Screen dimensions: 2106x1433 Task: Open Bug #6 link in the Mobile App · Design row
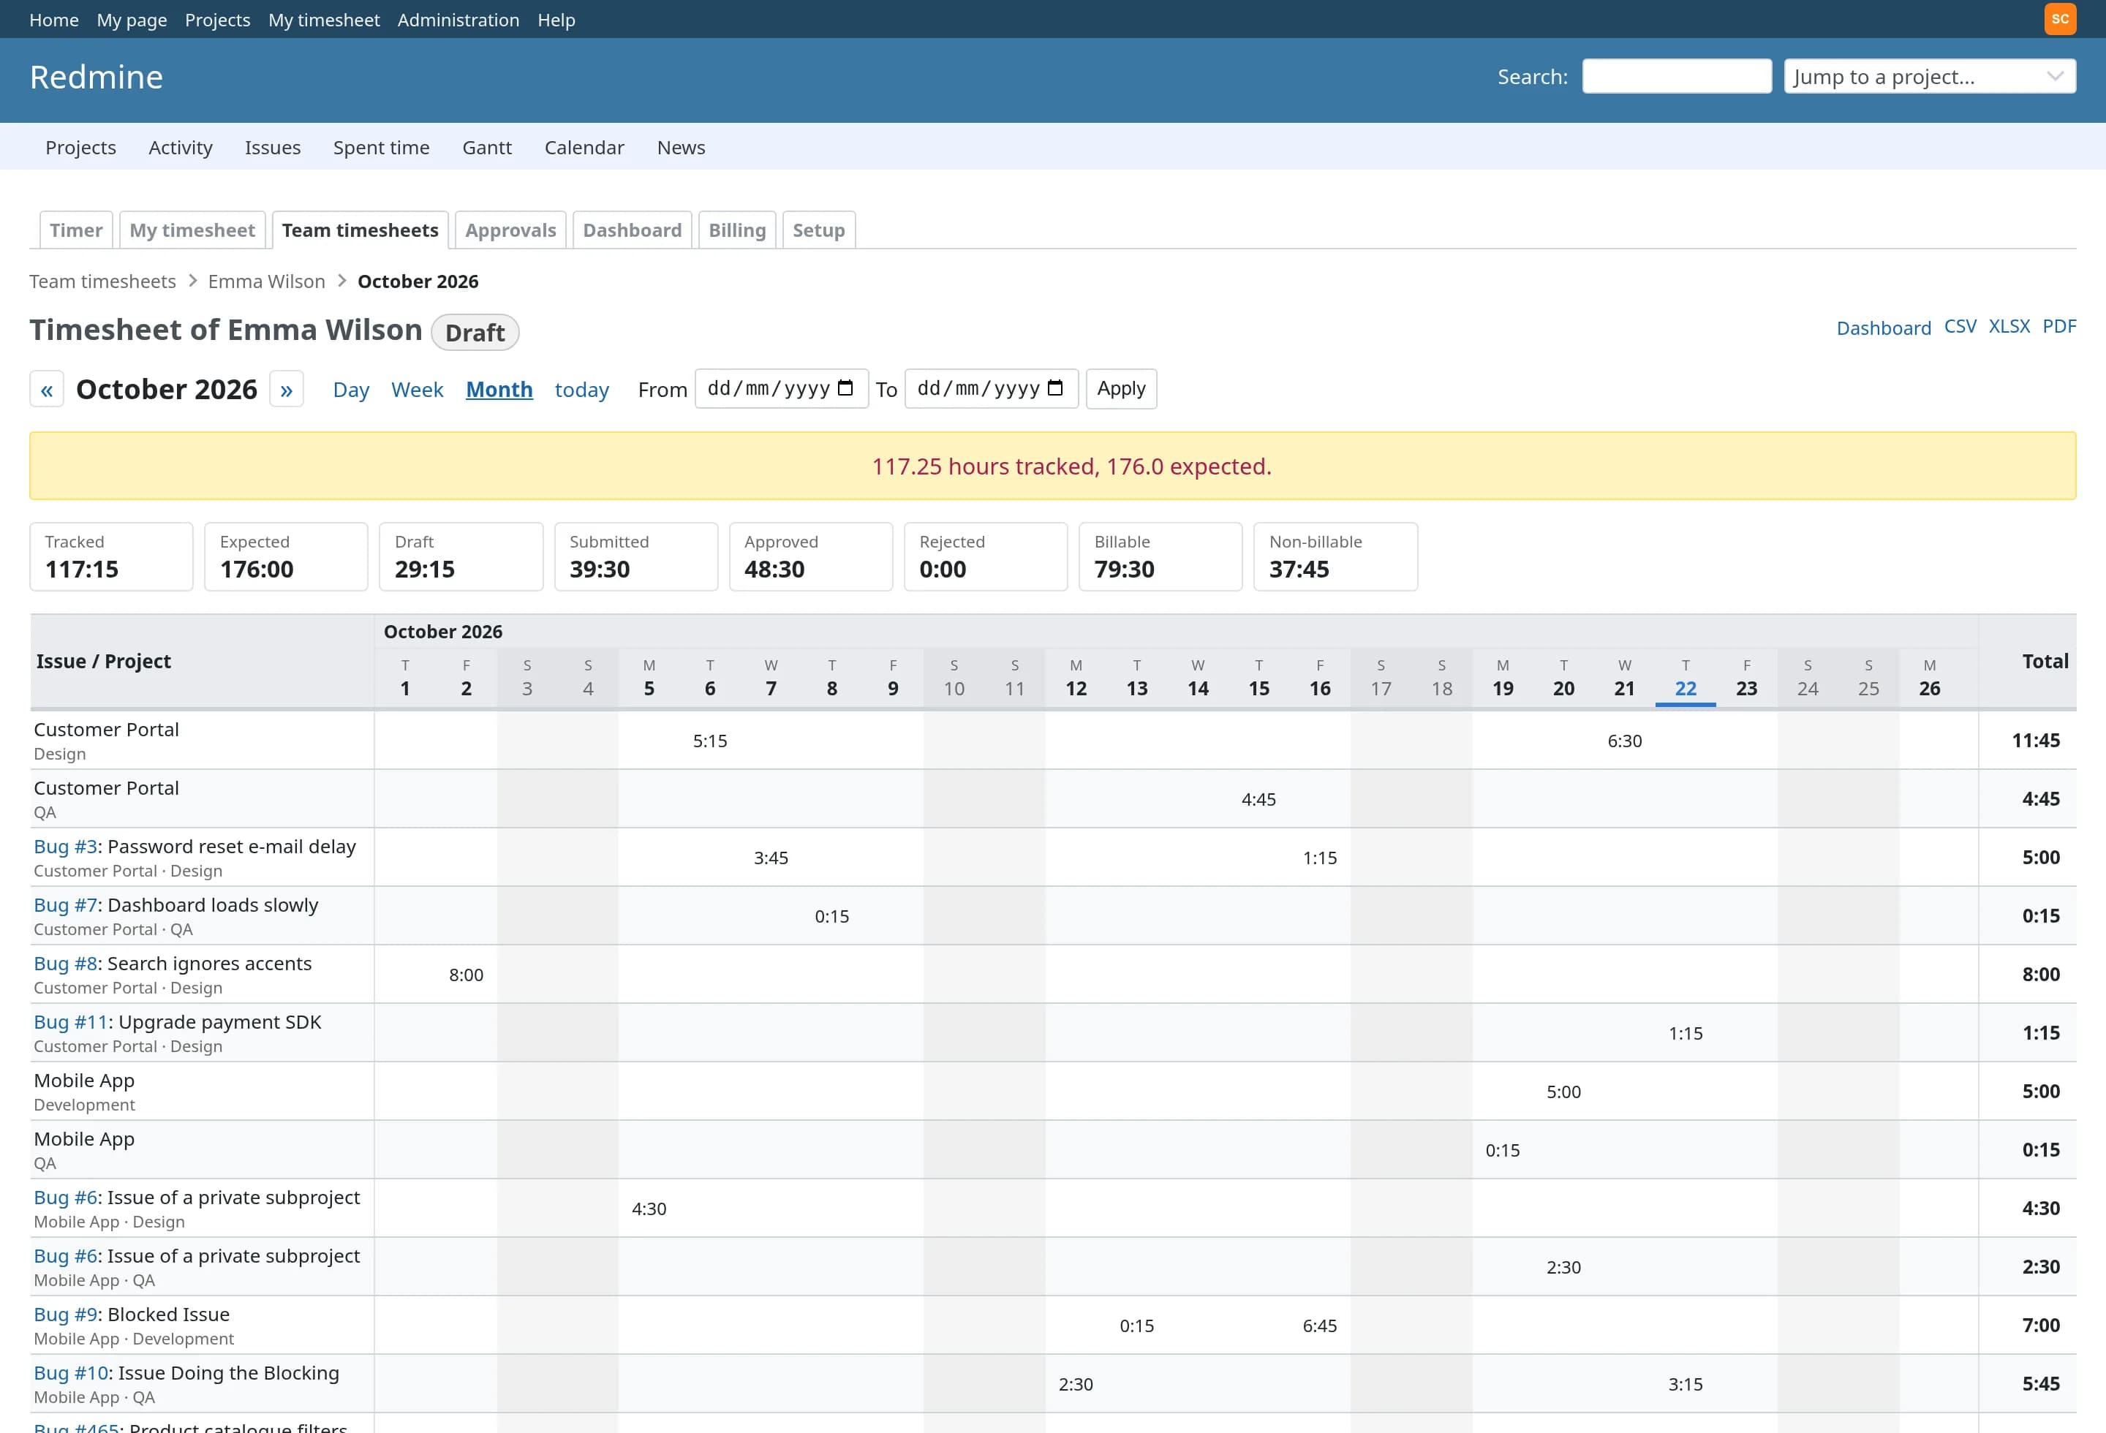tap(65, 1198)
